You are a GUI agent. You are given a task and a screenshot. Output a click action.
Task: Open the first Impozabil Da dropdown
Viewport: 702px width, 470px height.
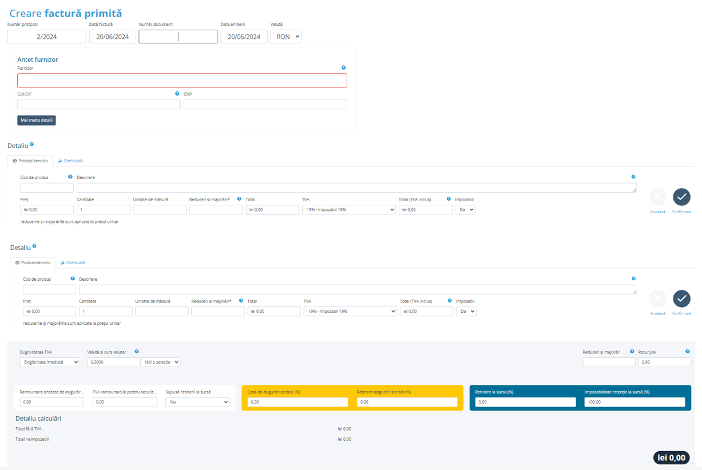point(465,210)
